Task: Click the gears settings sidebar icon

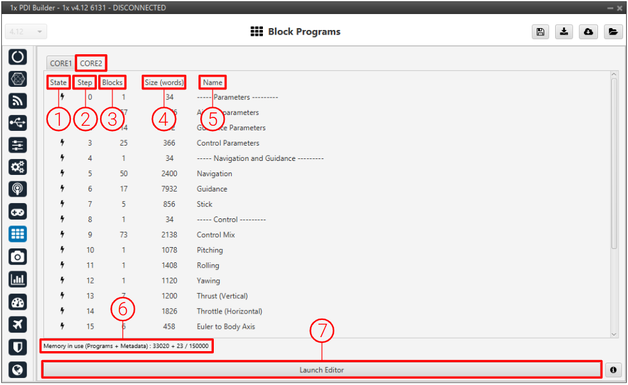Action: pos(18,167)
